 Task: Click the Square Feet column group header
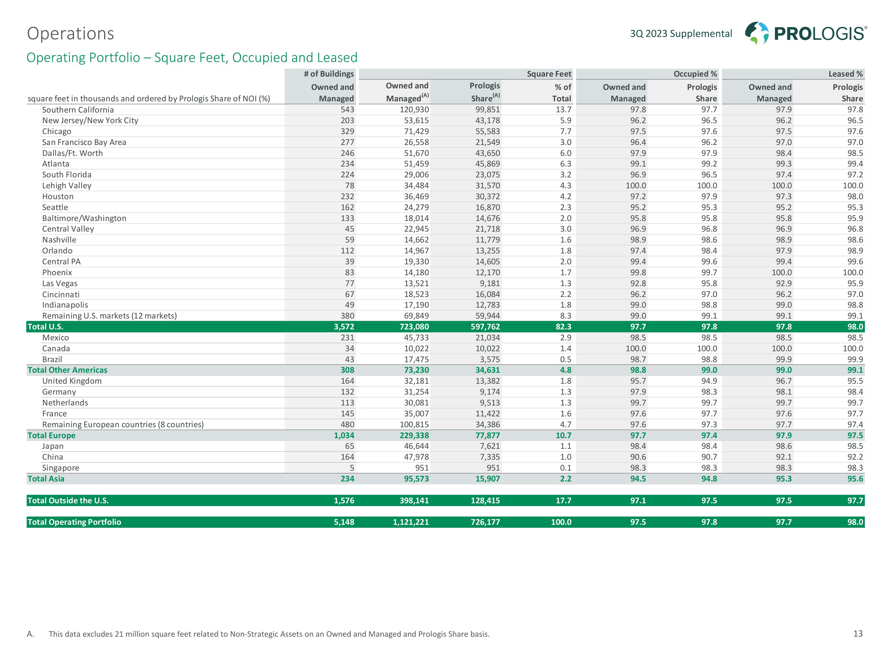[x=549, y=74]
